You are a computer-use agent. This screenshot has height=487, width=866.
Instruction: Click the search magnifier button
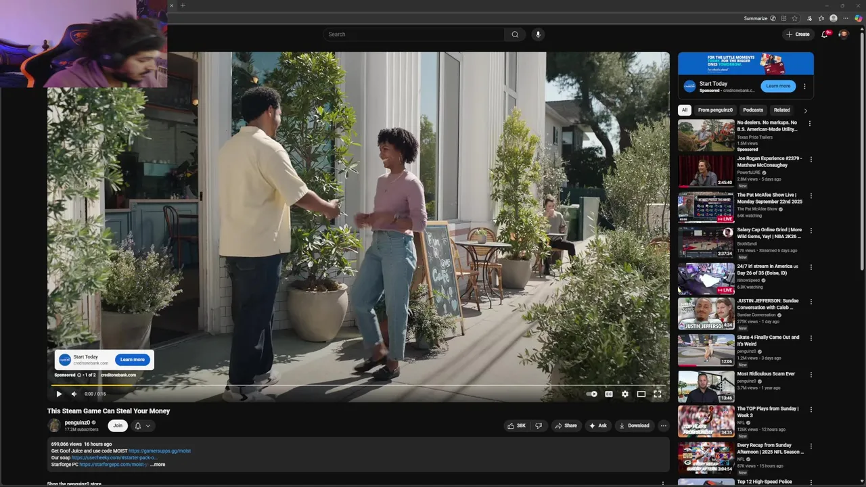[515, 34]
